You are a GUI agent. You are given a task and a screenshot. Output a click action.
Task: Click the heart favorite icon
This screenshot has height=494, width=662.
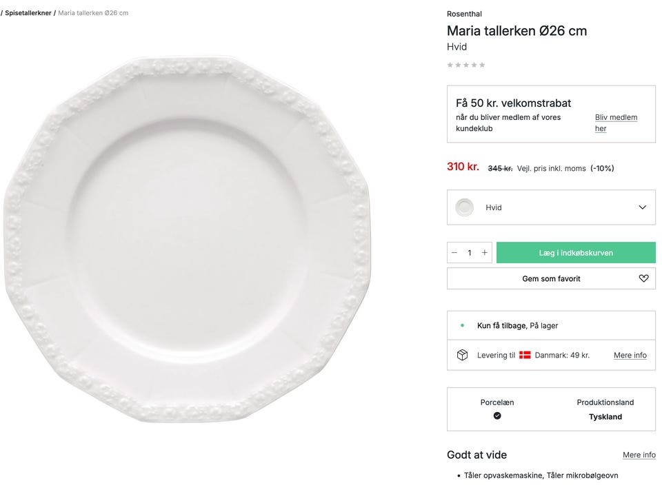pyautogui.click(x=643, y=278)
